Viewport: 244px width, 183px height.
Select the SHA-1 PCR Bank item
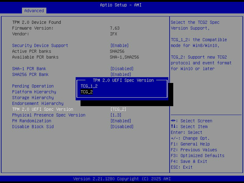point(29,69)
